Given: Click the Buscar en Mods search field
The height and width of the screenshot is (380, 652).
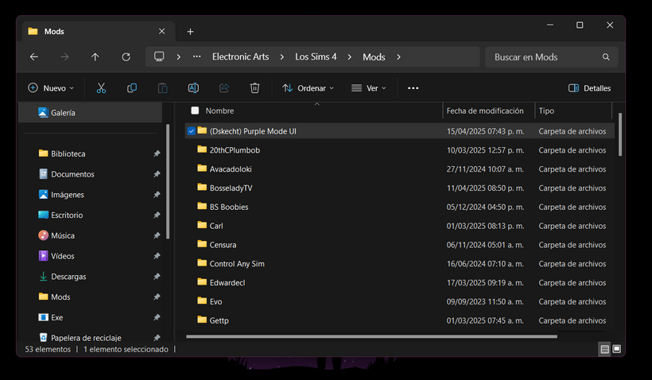Looking at the screenshot, I should [545, 57].
